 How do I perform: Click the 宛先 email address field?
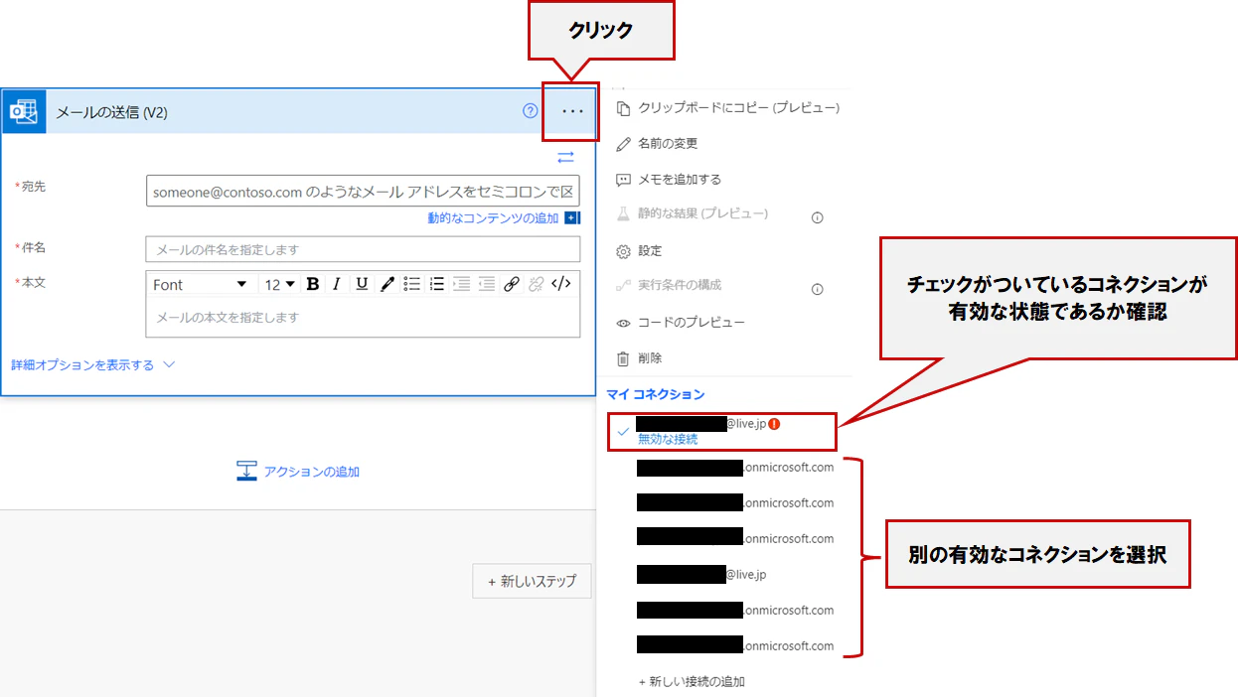[x=363, y=192]
